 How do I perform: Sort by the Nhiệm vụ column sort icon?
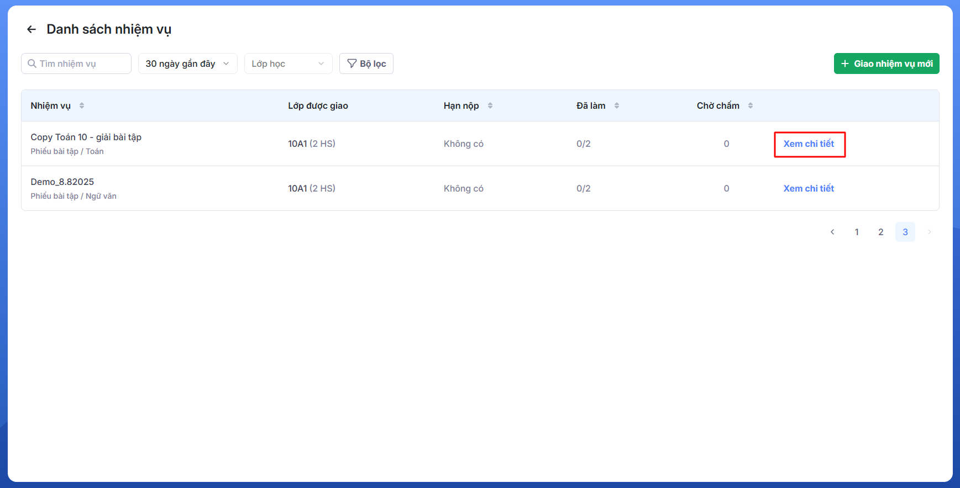[x=82, y=105]
